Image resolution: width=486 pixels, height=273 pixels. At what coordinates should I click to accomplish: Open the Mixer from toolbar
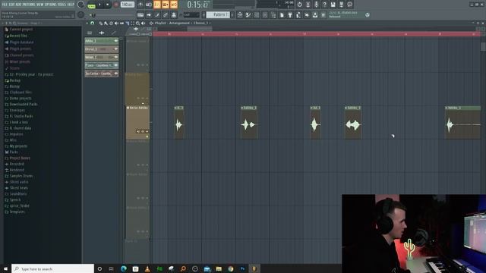[265, 15]
